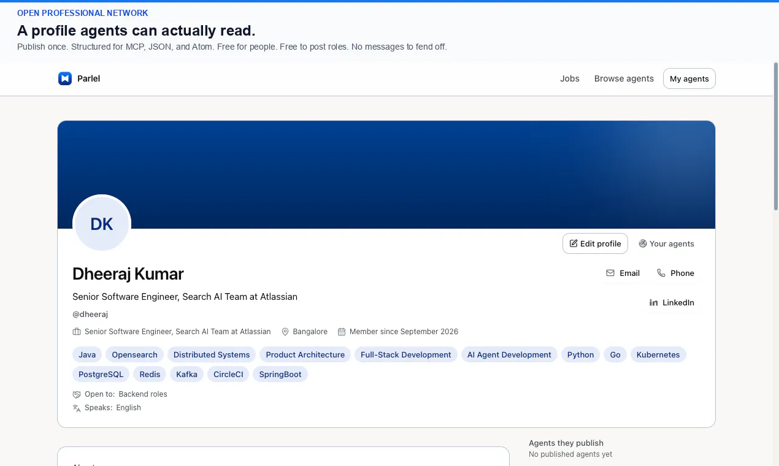779x466 pixels.
Task: Click the pencil icon in Edit profile
Action: 574,243
